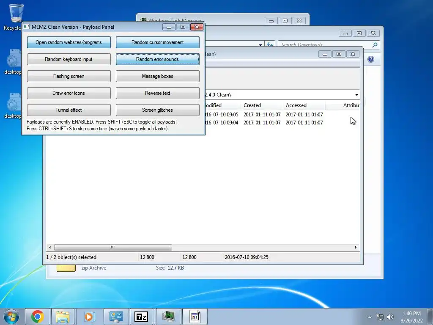433x325 pixels.
Task: Click Explorer refresh button beside address bar
Action: point(269,45)
